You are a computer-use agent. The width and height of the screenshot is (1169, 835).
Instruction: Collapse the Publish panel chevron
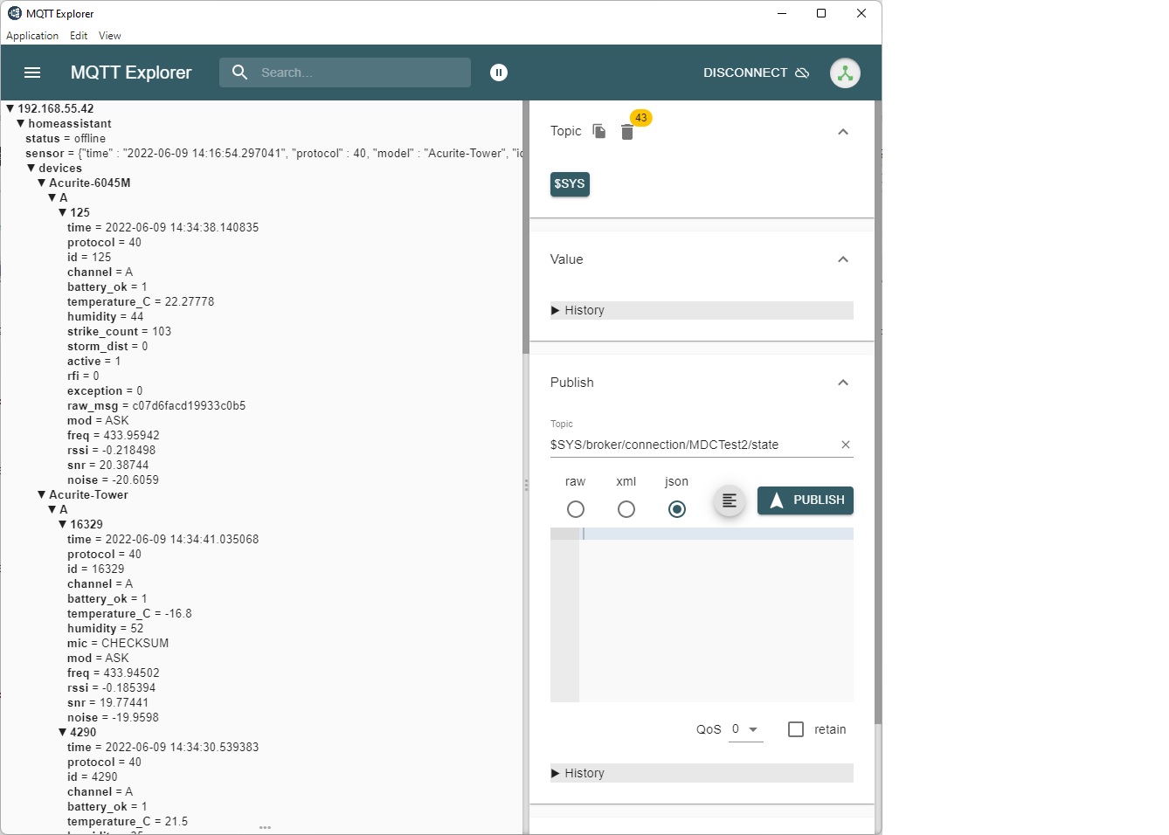[843, 383]
